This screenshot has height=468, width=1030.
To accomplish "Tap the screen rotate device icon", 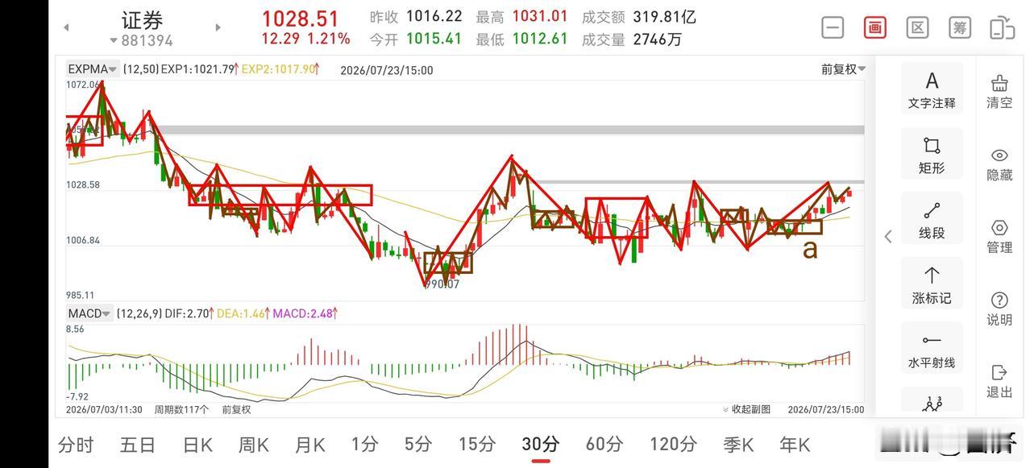I will [x=1002, y=27].
